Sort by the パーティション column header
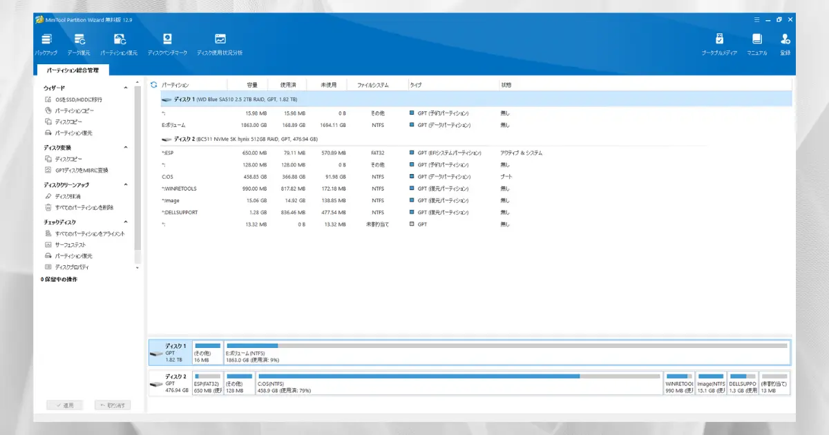829x435 pixels. pyautogui.click(x=193, y=85)
